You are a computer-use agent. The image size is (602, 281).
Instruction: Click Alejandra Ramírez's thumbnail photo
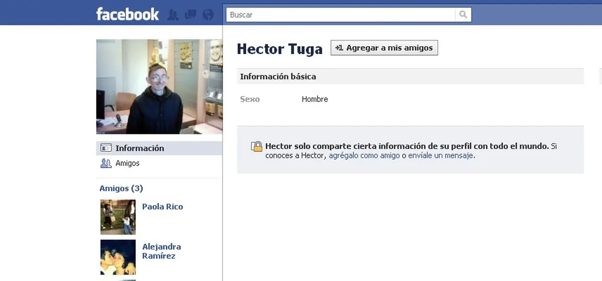click(x=118, y=258)
